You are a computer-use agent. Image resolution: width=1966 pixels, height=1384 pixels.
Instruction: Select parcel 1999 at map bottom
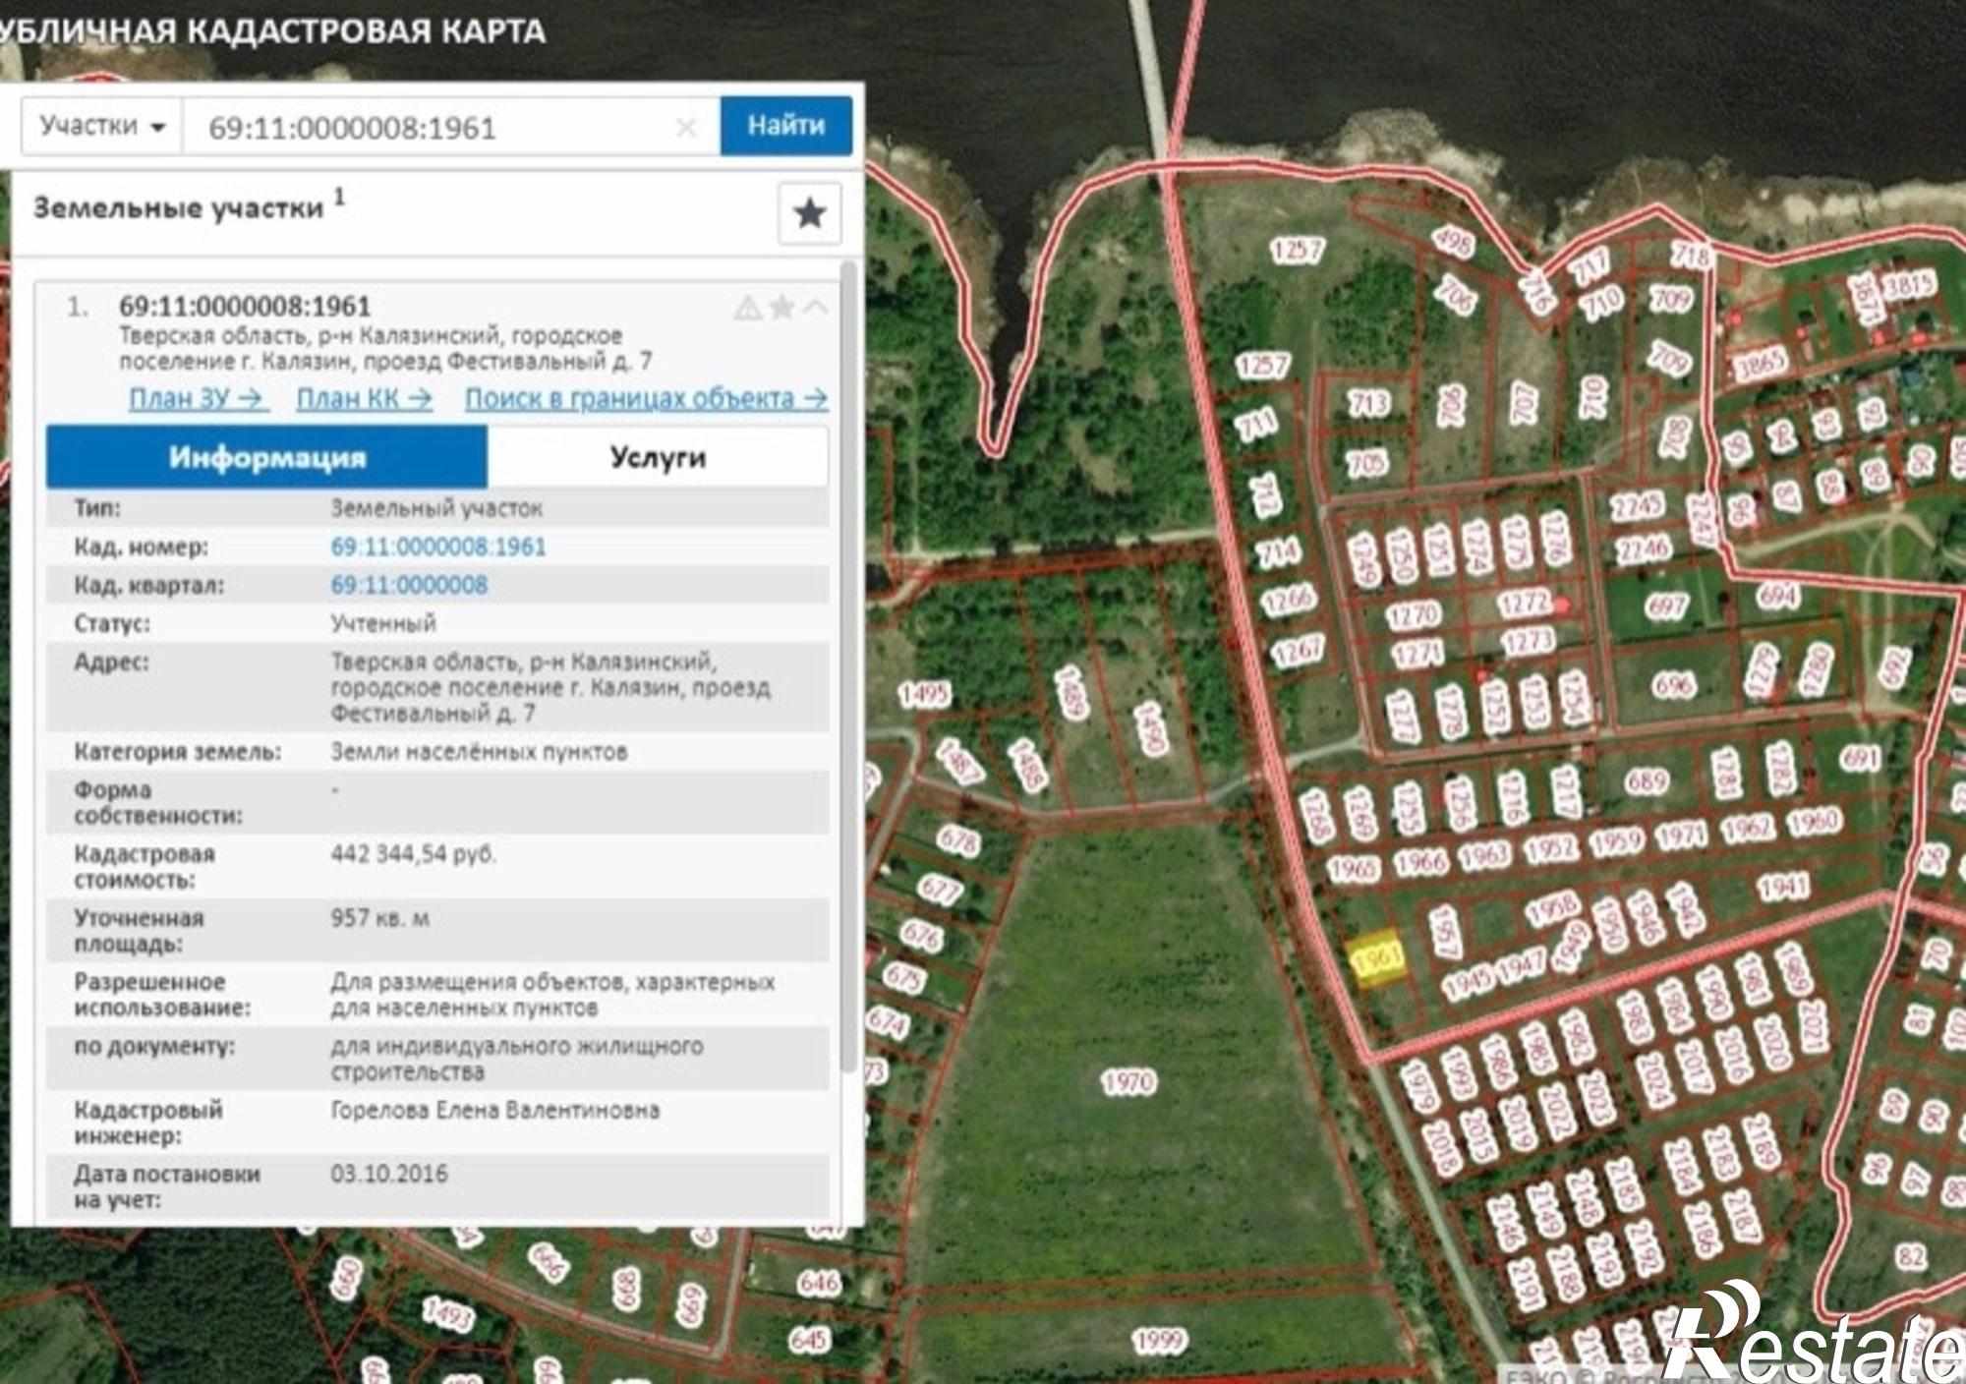point(1157,1339)
